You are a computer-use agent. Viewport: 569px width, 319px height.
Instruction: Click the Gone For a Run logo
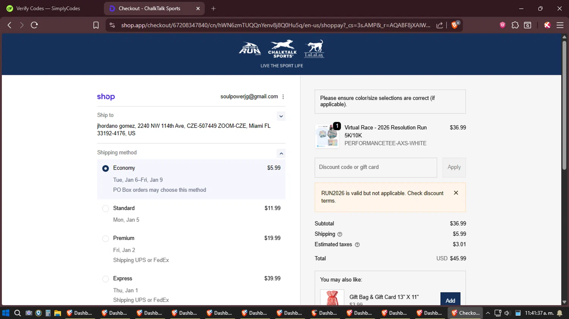[250, 49]
